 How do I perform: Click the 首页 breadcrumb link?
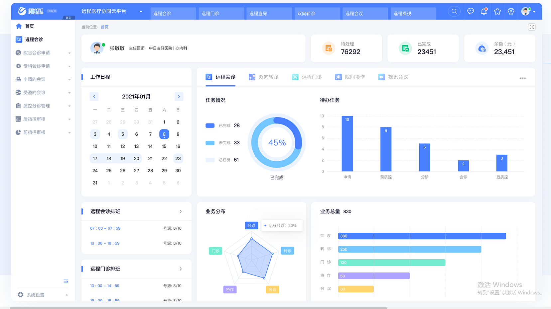pos(104,27)
